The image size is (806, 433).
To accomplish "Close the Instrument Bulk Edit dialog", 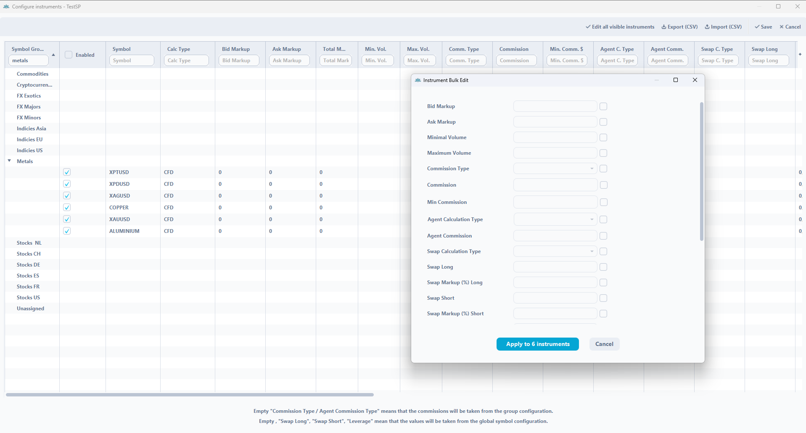I will click(x=695, y=80).
